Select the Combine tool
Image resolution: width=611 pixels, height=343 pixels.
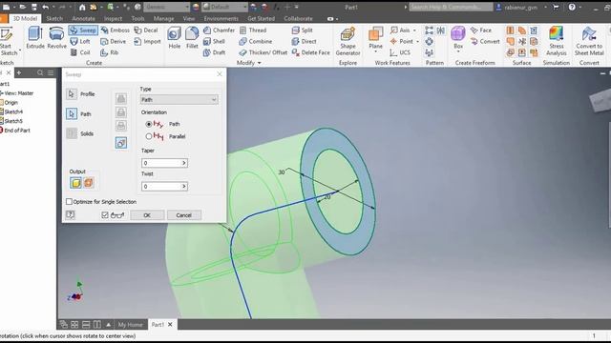256,41
